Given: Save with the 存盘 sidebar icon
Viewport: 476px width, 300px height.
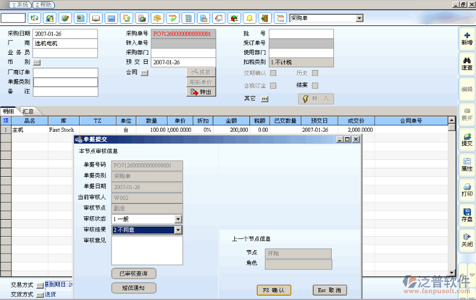Looking at the screenshot, I should pos(466,215).
